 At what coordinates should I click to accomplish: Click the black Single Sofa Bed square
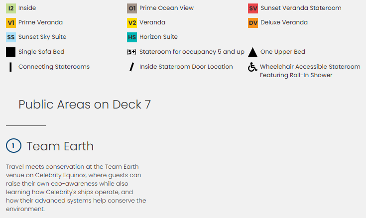(x=11, y=52)
